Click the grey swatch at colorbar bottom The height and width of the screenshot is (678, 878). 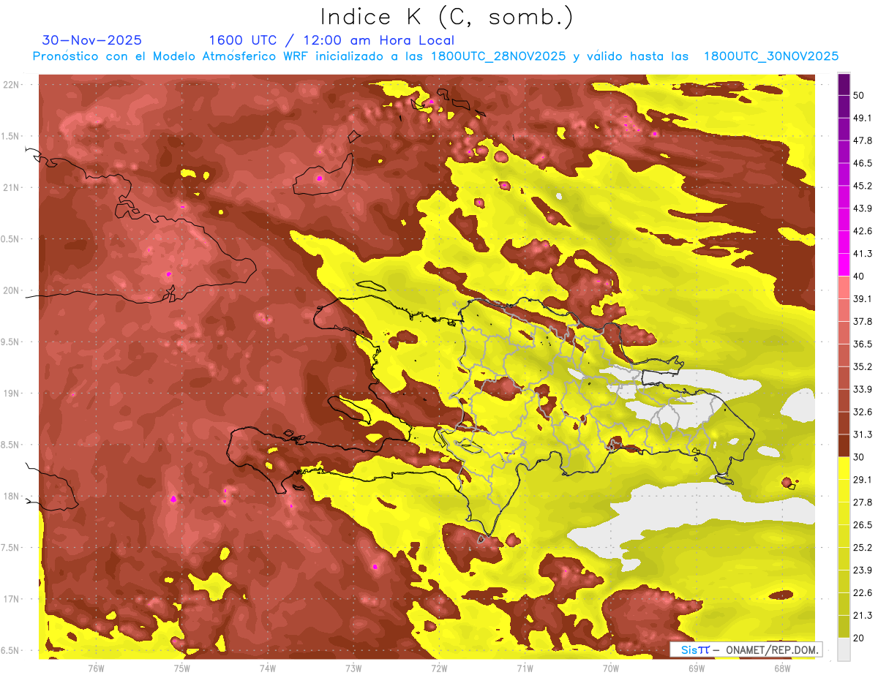tap(844, 648)
